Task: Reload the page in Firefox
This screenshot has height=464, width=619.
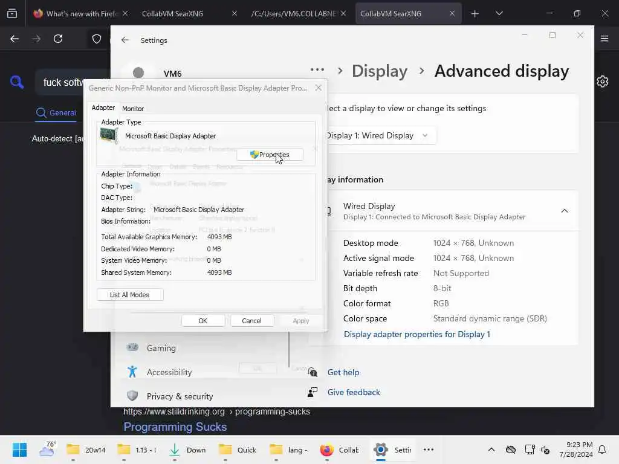Action: pyautogui.click(x=58, y=39)
